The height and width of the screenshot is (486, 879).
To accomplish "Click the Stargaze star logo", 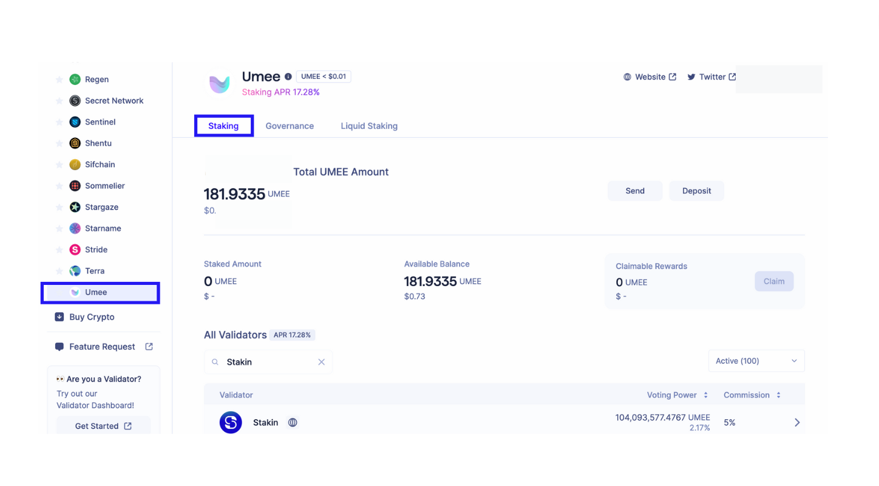I will pyautogui.click(x=75, y=207).
